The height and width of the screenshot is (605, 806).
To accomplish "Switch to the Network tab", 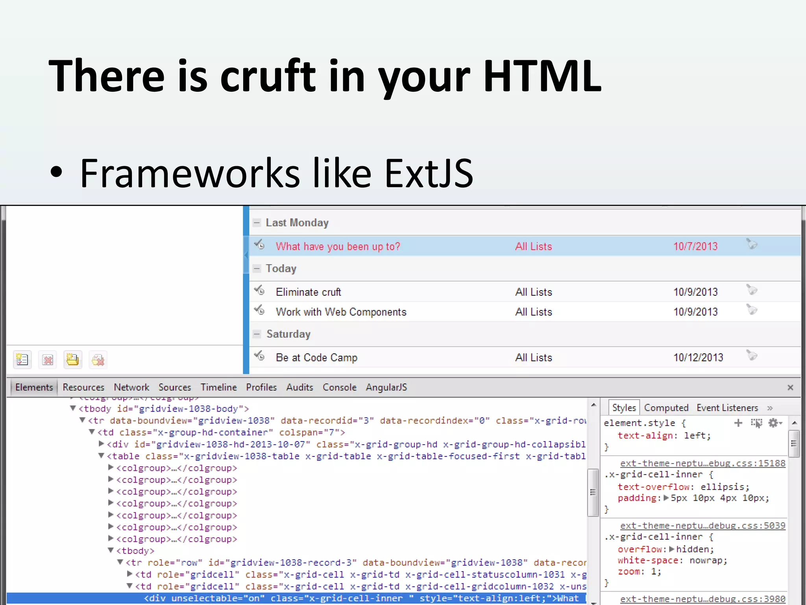I will pos(131,387).
